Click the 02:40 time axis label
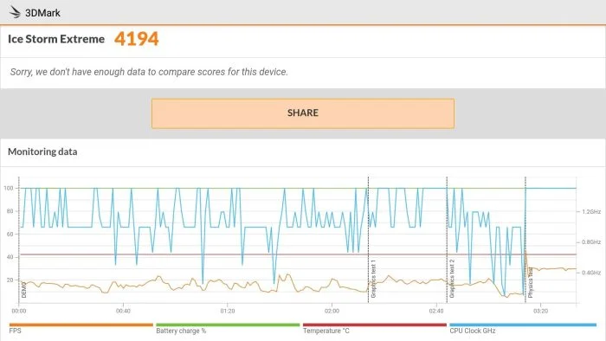This screenshot has width=606, height=341. point(436,311)
